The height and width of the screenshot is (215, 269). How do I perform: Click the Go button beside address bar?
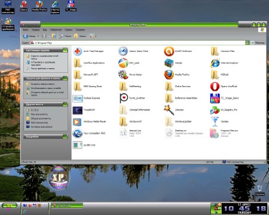coord(258,42)
